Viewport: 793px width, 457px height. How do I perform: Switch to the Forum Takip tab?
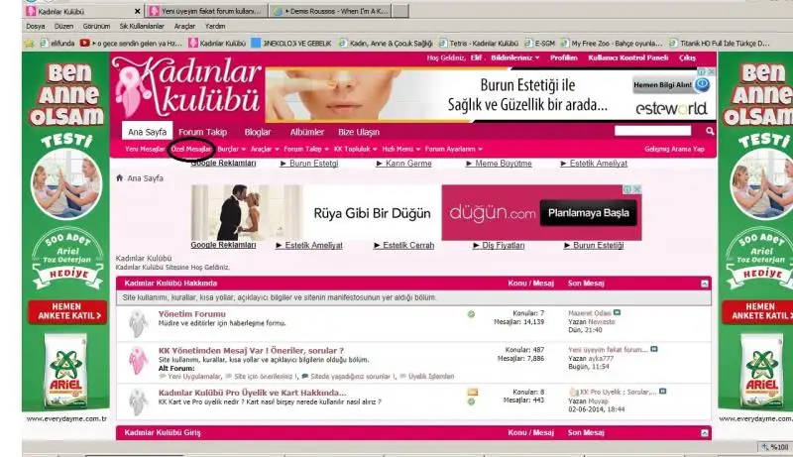202,132
